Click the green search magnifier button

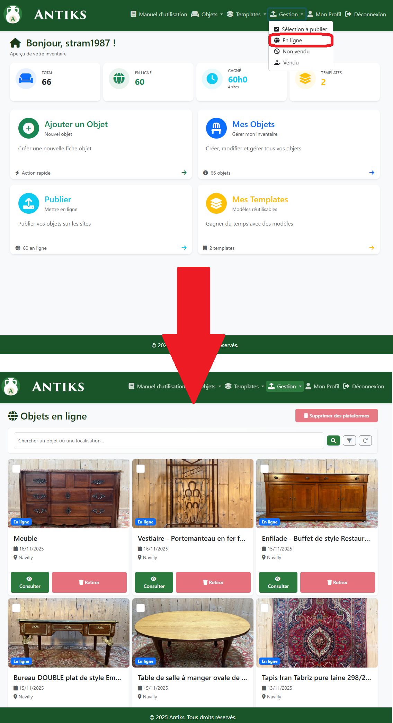(x=333, y=441)
